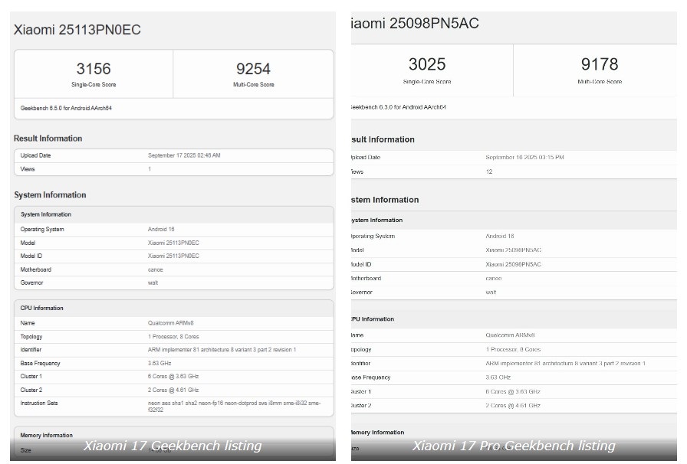Click the left listing's Identifier row ARM implementer text
687x464 pixels.
(222, 350)
